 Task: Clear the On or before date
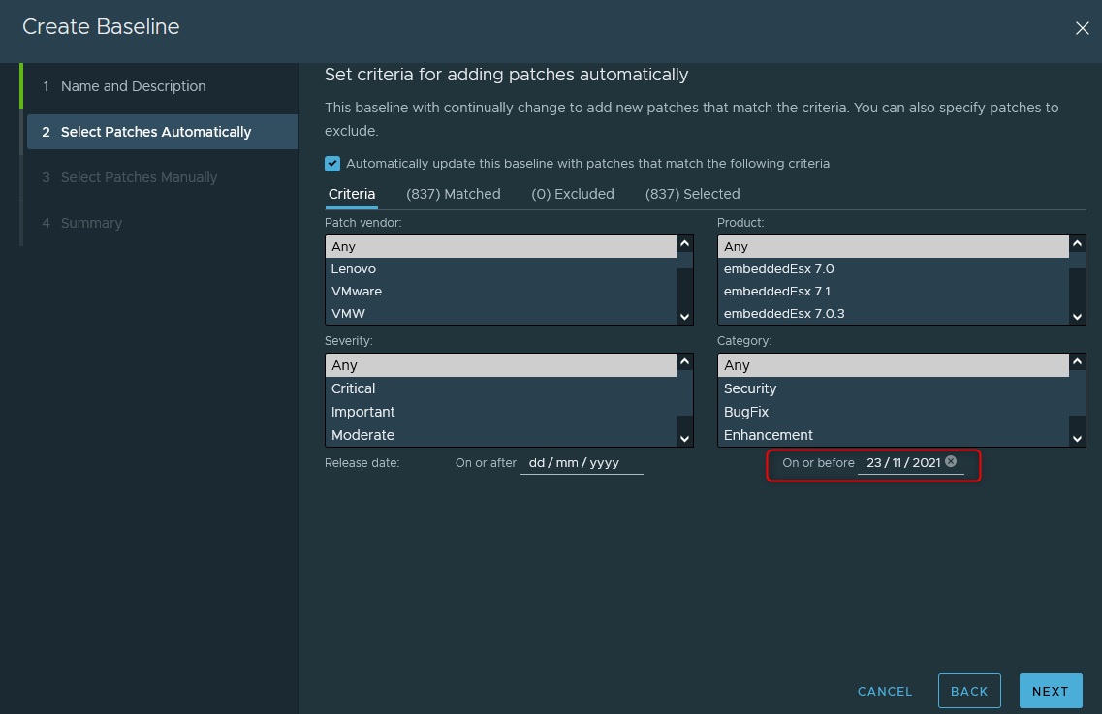click(x=951, y=462)
